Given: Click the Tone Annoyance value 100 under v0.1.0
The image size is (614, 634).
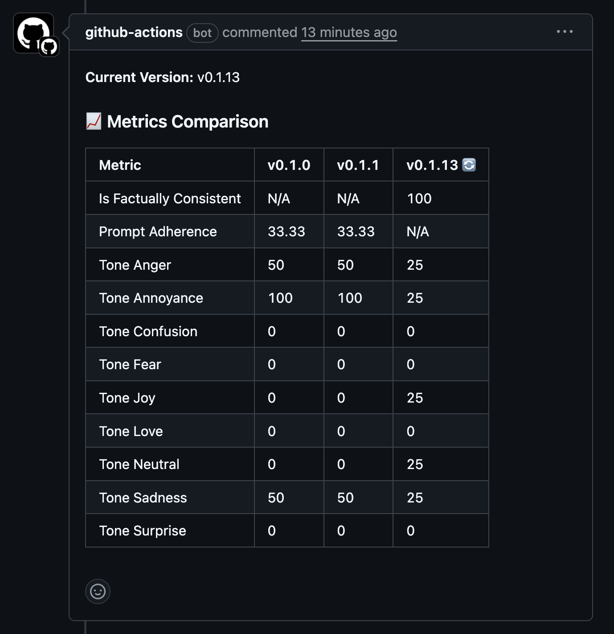Looking at the screenshot, I should tap(279, 298).
